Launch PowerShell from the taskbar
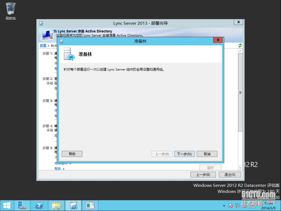281x211 pixels. pos(39,206)
